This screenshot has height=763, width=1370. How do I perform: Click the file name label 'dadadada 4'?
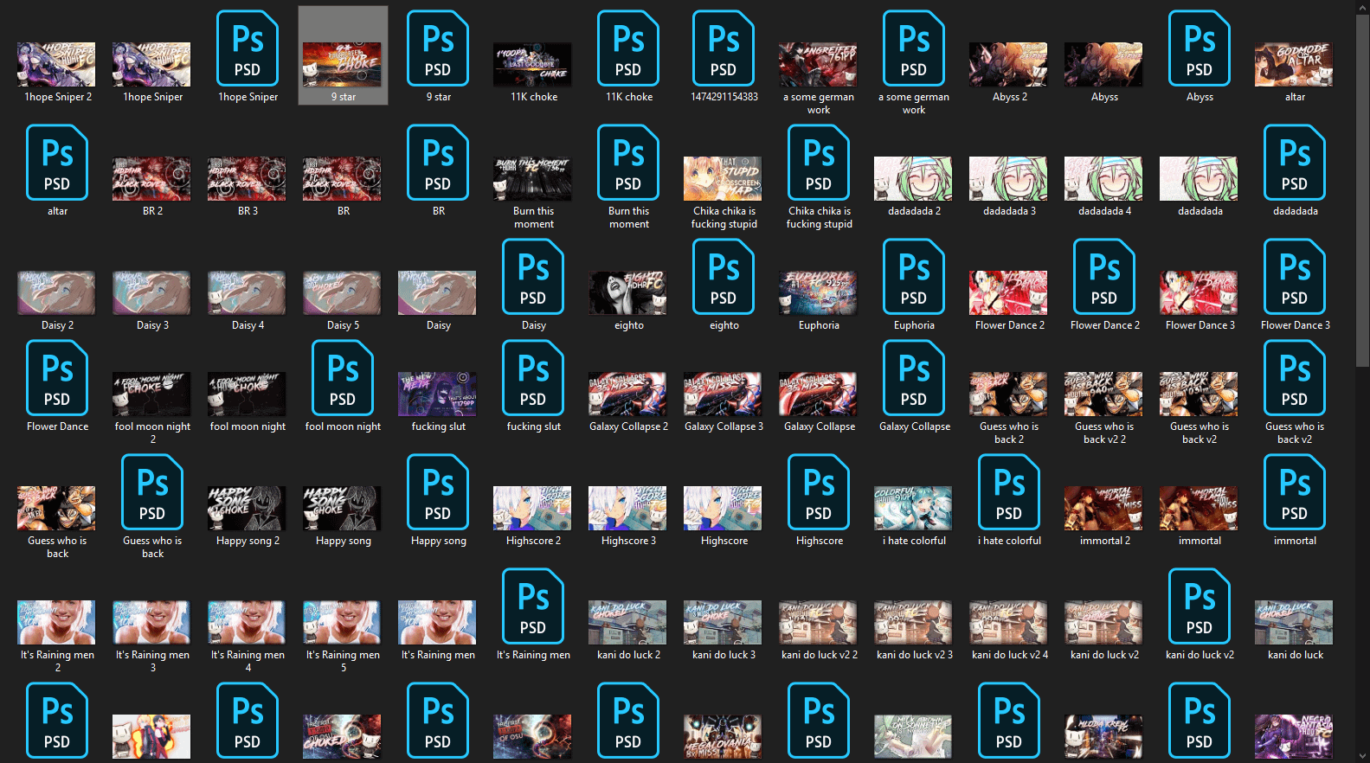1104,211
